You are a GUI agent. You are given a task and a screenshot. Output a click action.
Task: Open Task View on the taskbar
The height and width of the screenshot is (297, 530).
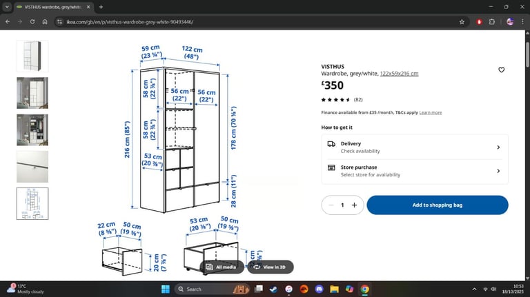tap(259, 289)
